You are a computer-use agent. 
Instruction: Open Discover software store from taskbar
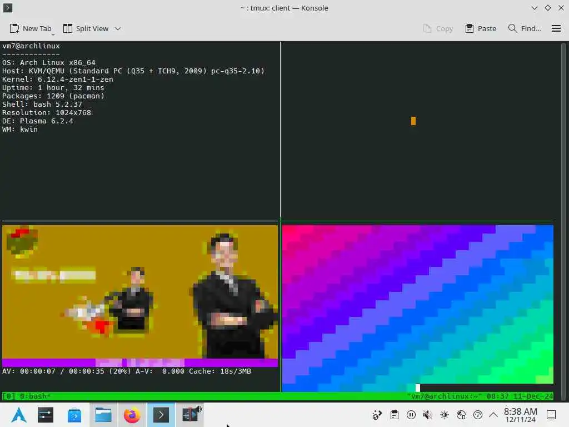(74, 415)
